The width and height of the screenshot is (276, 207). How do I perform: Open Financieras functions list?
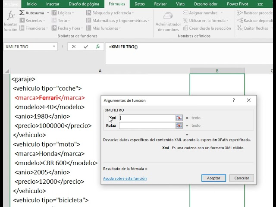34,28
